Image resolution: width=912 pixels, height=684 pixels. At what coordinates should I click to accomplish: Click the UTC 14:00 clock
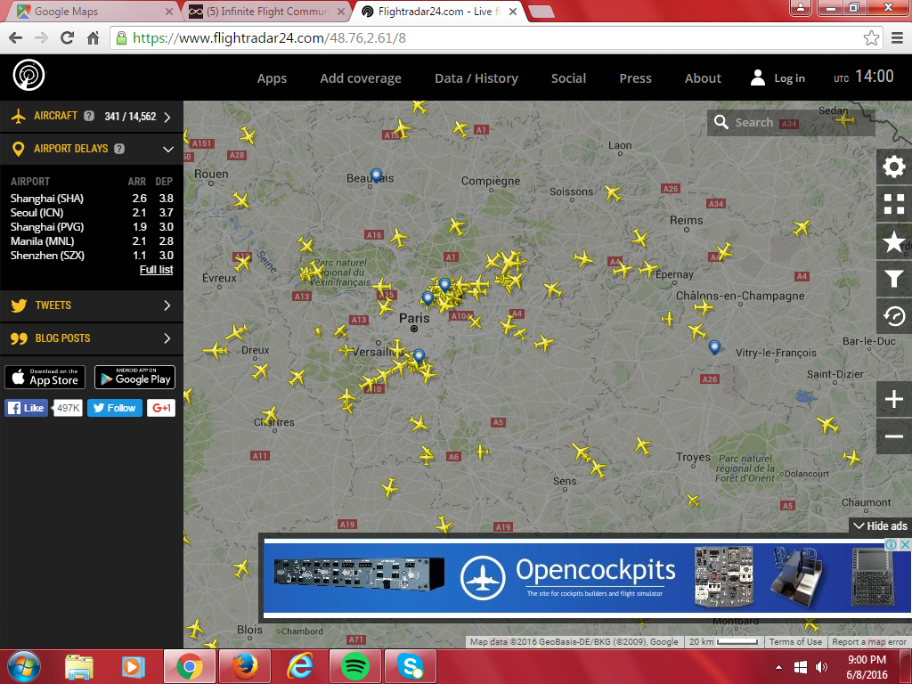(x=863, y=77)
